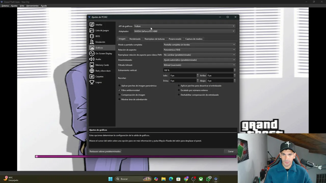Adjust the Arriba crop stepper arrows
The width and height of the screenshot is (326, 183).
click(x=235, y=75)
